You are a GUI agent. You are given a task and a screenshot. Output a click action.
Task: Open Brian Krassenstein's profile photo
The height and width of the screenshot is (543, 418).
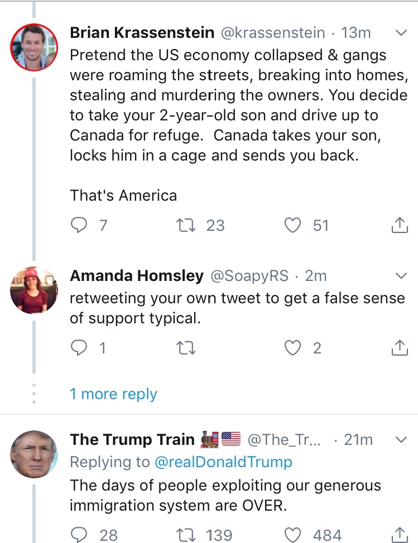pyautogui.click(x=33, y=48)
